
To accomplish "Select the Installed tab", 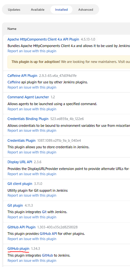I will [61, 9].
